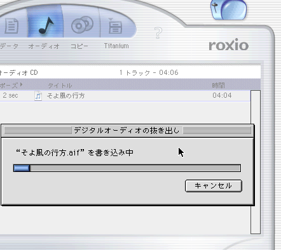Select the Audio music note tab icon
Viewport: 281px width, 250px height.
click(46, 25)
